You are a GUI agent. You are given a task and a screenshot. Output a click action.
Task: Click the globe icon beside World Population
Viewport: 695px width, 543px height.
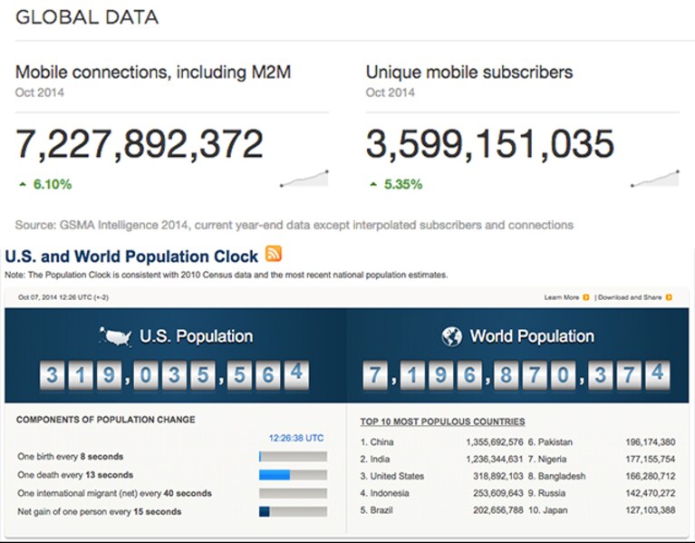point(451,336)
